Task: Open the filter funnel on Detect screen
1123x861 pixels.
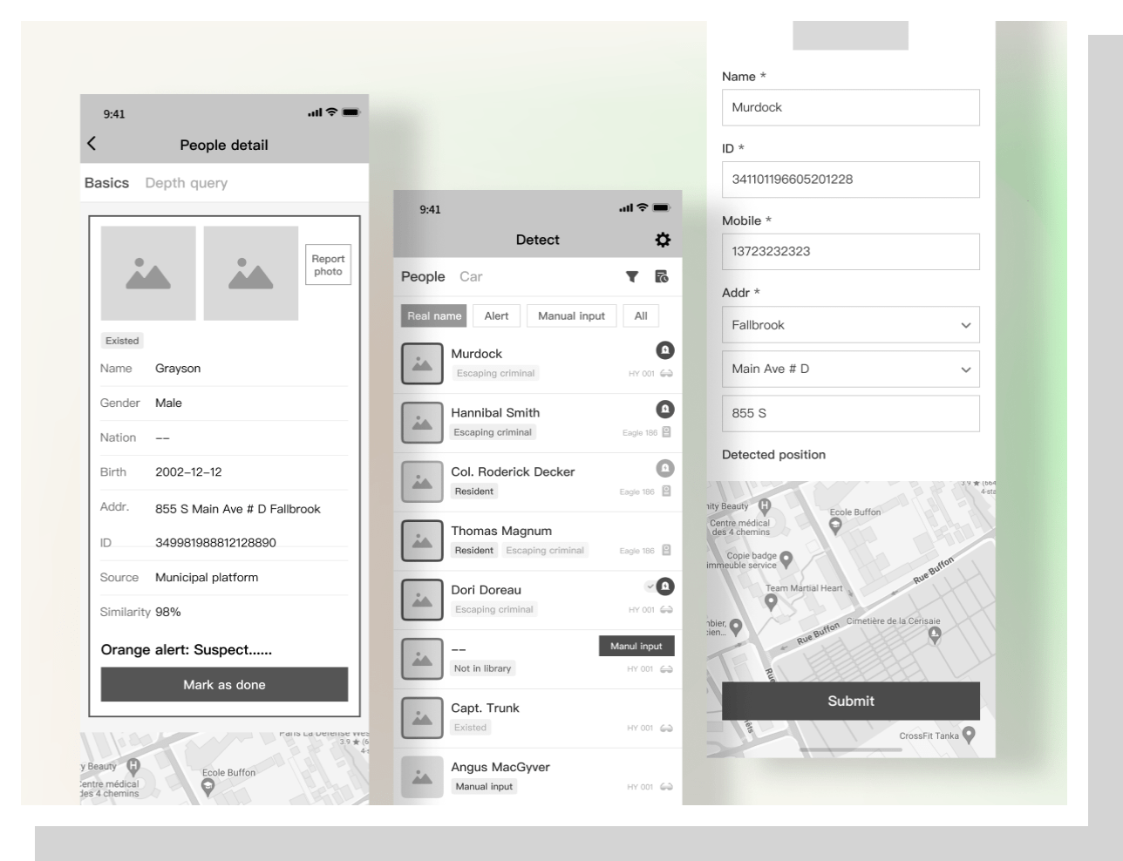Action: (632, 277)
